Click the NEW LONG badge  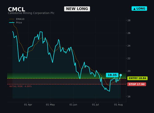77,9
